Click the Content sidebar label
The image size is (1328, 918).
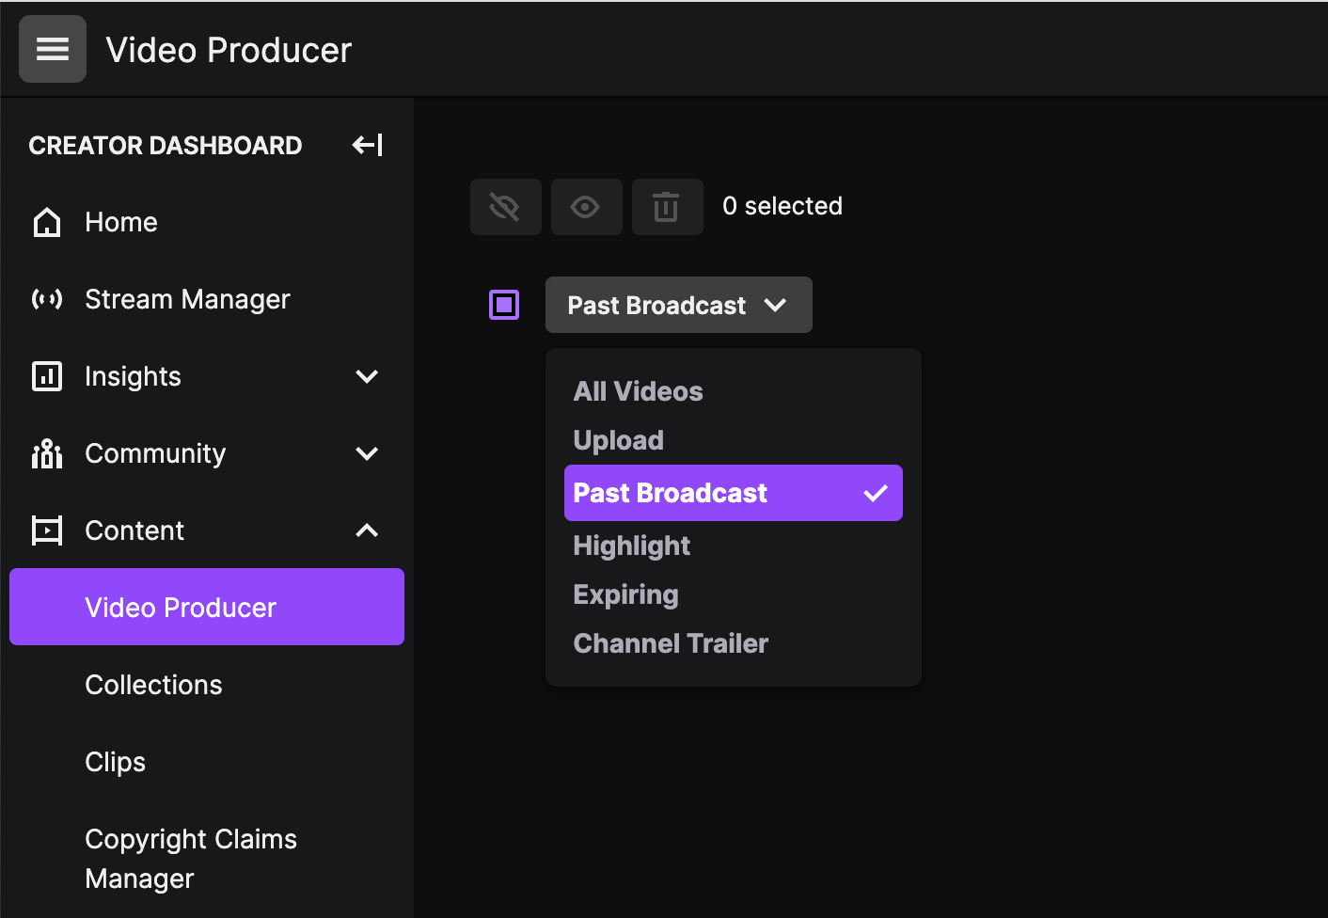tap(134, 530)
